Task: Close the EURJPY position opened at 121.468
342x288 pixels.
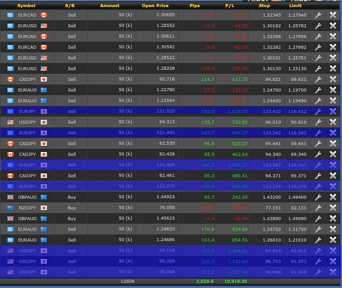Action: [333, 165]
